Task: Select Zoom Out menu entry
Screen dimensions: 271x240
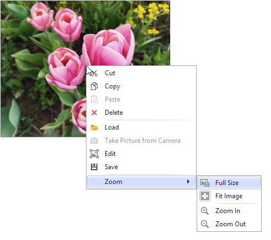Action: [229, 224]
